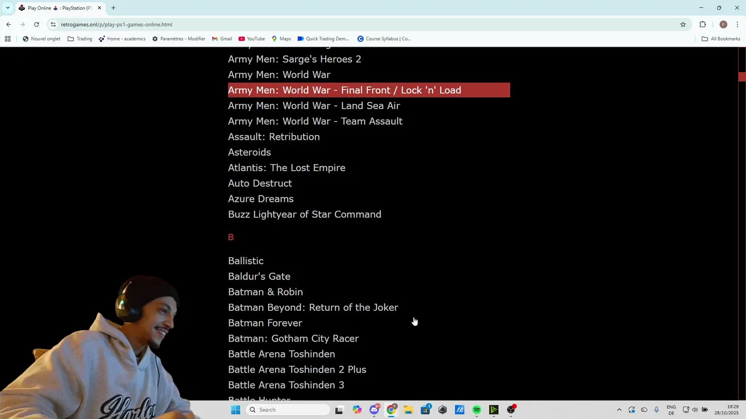Open Battle Arena Toshinden 3
The width and height of the screenshot is (746, 419).
[286, 385]
